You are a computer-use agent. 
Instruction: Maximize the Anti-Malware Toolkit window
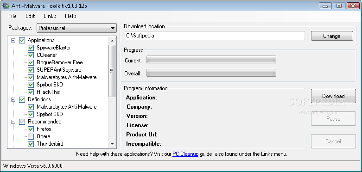[339, 6]
